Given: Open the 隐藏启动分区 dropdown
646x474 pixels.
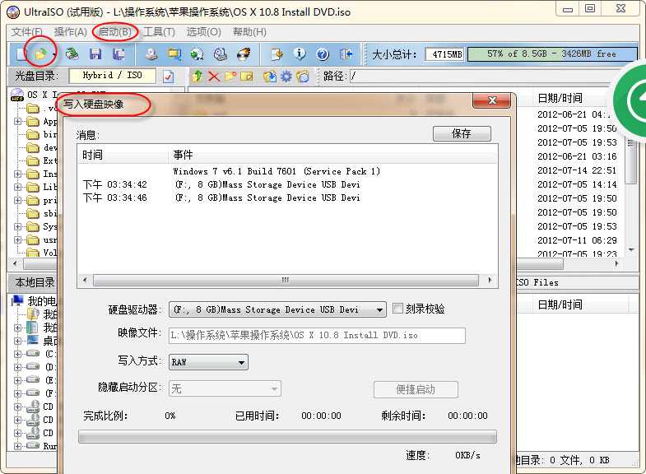Looking at the screenshot, I should click(225, 388).
